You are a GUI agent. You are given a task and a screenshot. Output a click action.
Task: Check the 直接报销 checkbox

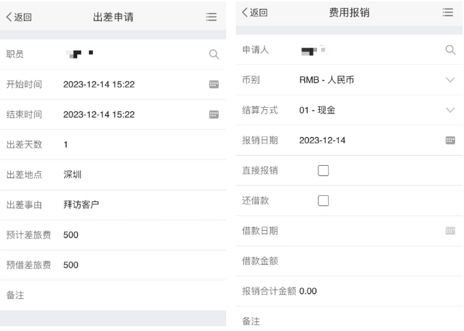click(x=323, y=171)
